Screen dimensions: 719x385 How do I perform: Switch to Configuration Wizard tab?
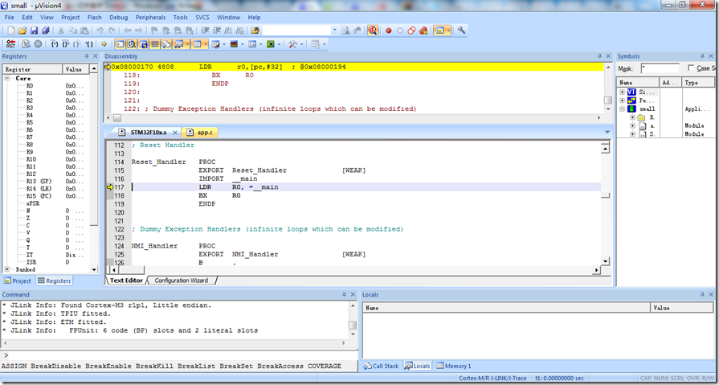[x=181, y=281]
